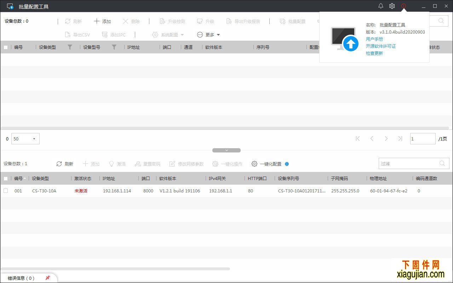The height and width of the screenshot is (283, 453).
Task: Collapse panel using the center chevron handle
Action: [226, 150]
